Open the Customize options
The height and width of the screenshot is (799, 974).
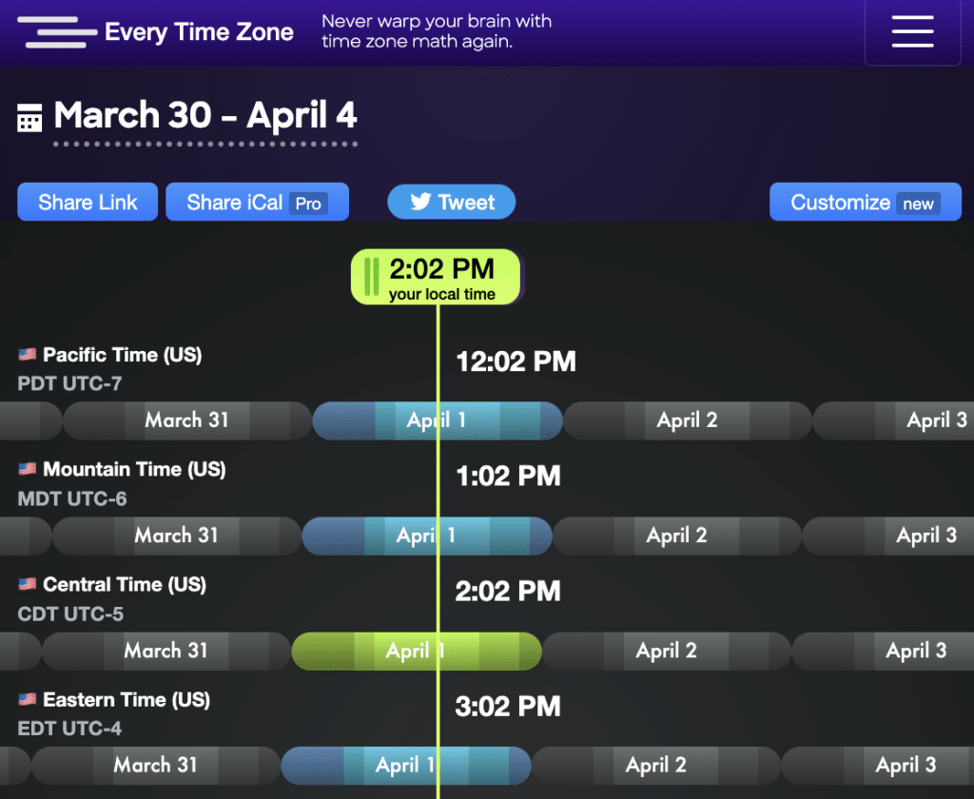[865, 203]
